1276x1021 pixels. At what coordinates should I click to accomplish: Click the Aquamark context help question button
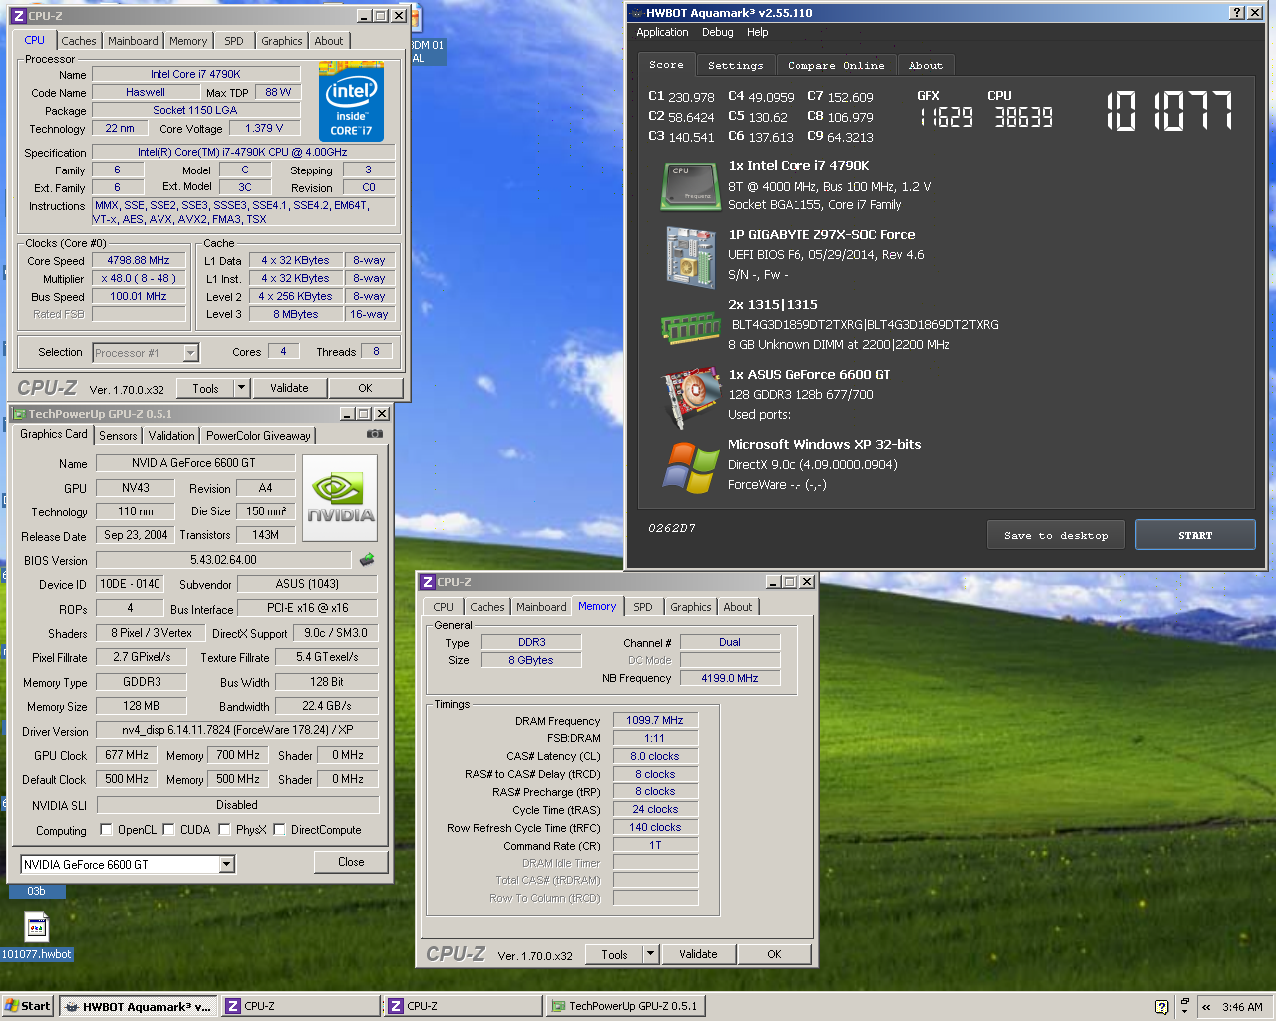tap(1237, 13)
